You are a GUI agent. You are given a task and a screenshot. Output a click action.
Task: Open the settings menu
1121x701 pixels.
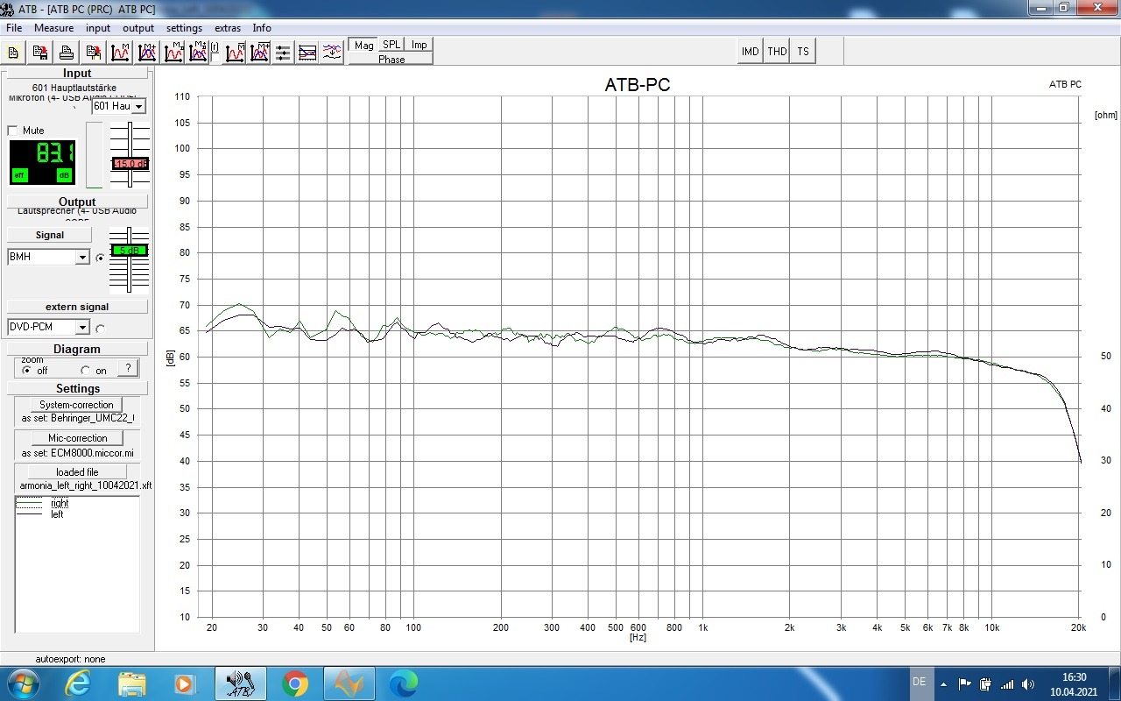tap(184, 28)
